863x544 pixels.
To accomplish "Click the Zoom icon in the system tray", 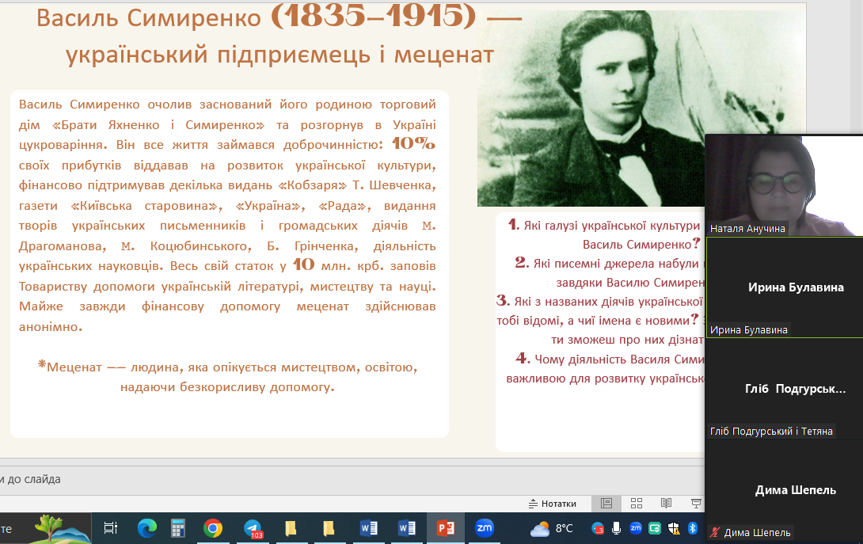I will click(x=635, y=528).
